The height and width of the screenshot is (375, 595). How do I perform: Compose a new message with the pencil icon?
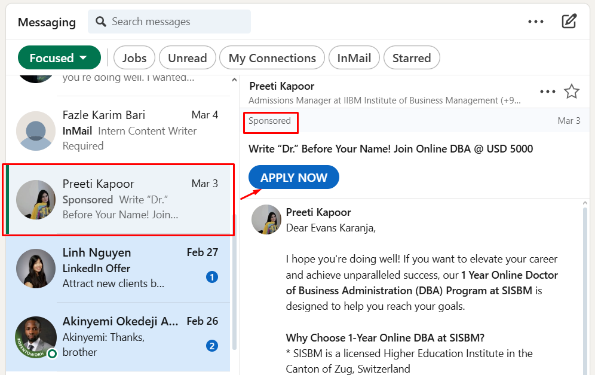(x=569, y=22)
